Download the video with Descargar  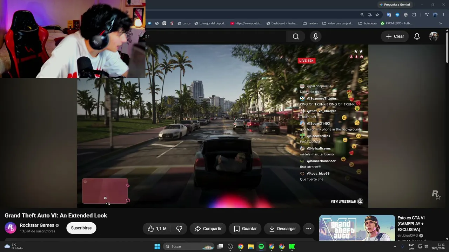pyautogui.click(x=282, y=229)
